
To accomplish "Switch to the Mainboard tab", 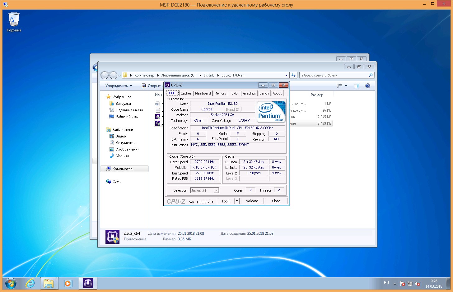I will click(203, 93).
